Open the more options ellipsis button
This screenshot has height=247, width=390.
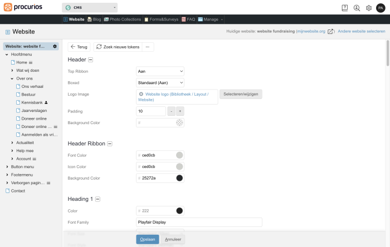(148, 47)
